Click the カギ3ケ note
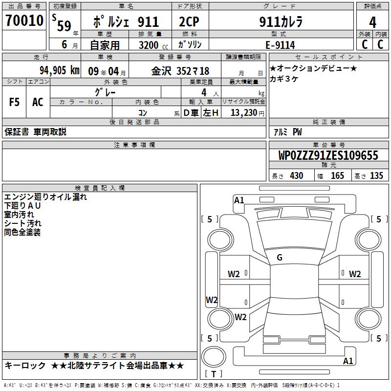Screen dimensions: 391x391 [284, 79]
